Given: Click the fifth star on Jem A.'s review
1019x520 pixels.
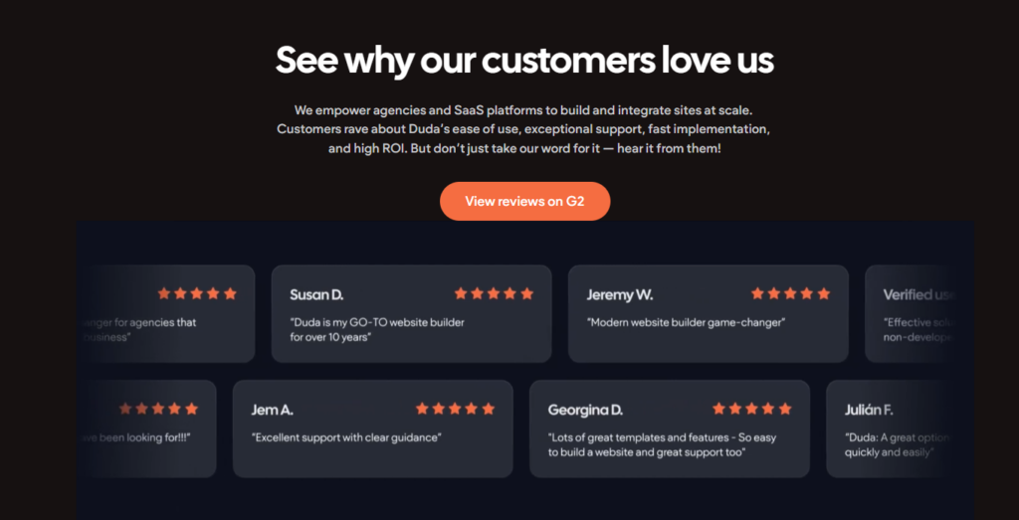Looking at the screenshot, I should tap(489, 409).
